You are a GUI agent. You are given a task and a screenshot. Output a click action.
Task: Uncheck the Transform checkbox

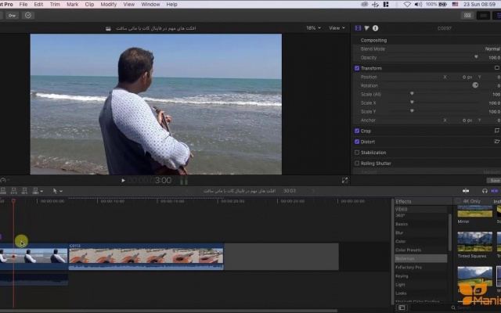click(x=357, y=68)
